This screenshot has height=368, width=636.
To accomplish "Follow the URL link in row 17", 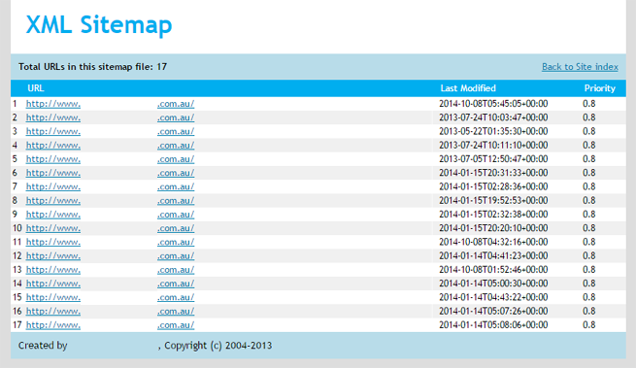I will [x=110, y=325].
